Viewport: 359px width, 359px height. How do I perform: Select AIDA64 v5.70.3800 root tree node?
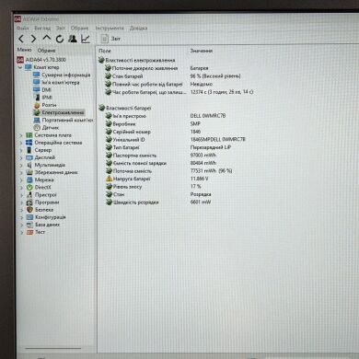point(41,60)
